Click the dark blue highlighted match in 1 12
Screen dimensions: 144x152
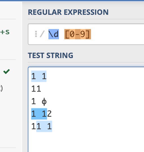39,114
